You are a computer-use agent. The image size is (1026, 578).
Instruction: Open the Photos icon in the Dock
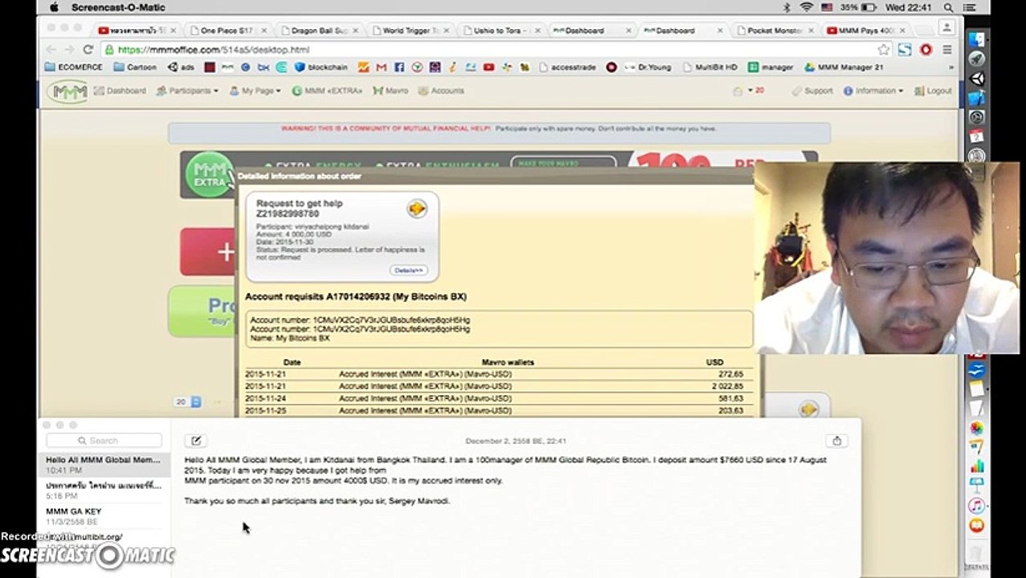click(x=976, y=428)
